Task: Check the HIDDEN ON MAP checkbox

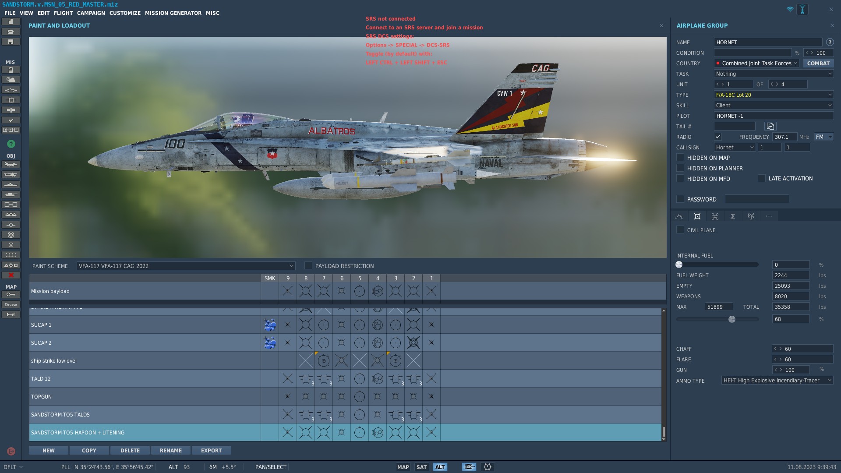Action: (x=680, y=158)
